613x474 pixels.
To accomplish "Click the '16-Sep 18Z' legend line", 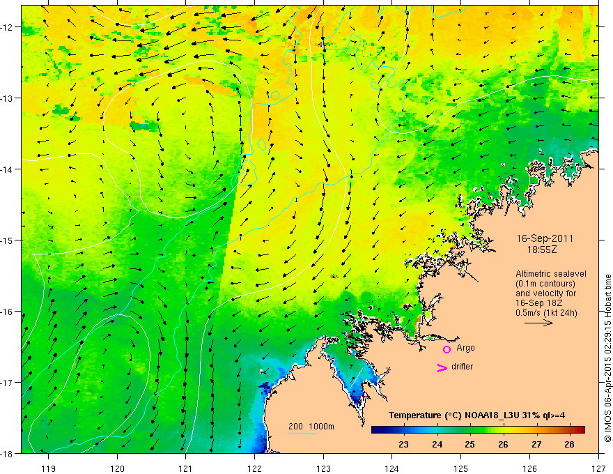I will (x=537, y=303).
